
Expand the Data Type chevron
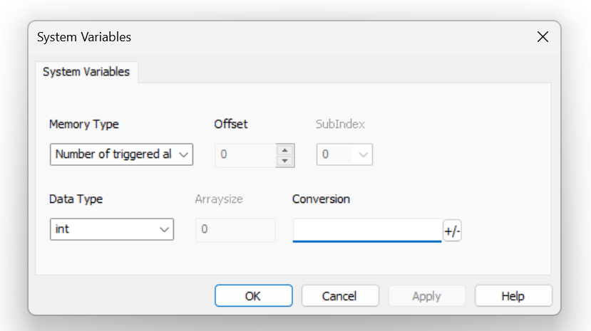click(164, 229)
